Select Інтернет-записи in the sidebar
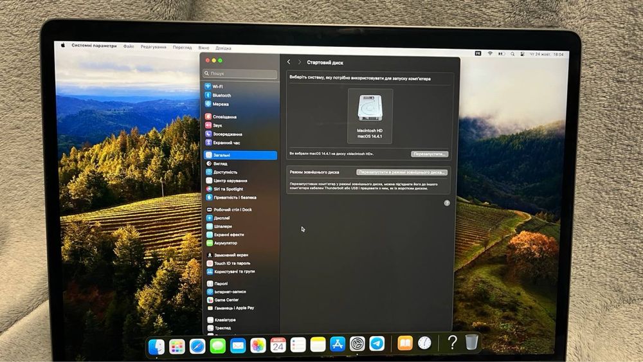643x362 pixels. [240, 292]
